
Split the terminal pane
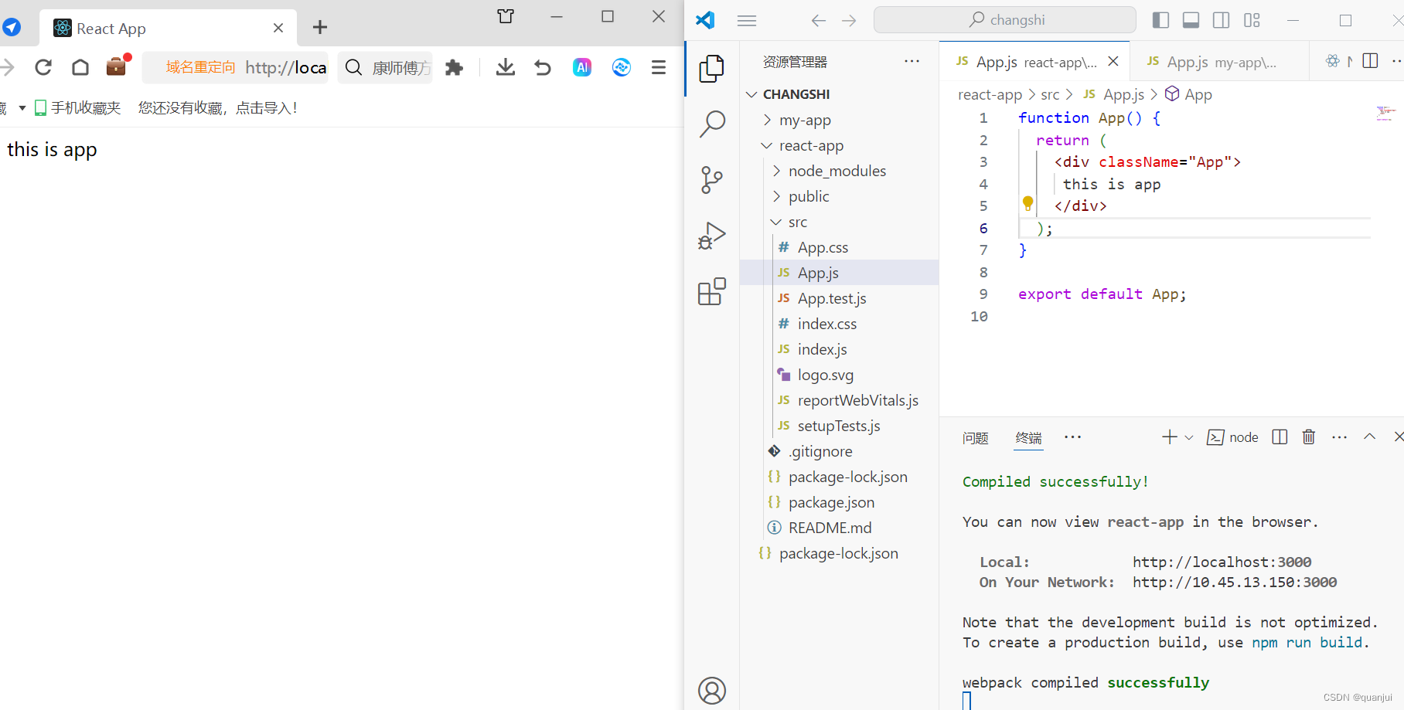[1280, 437]
